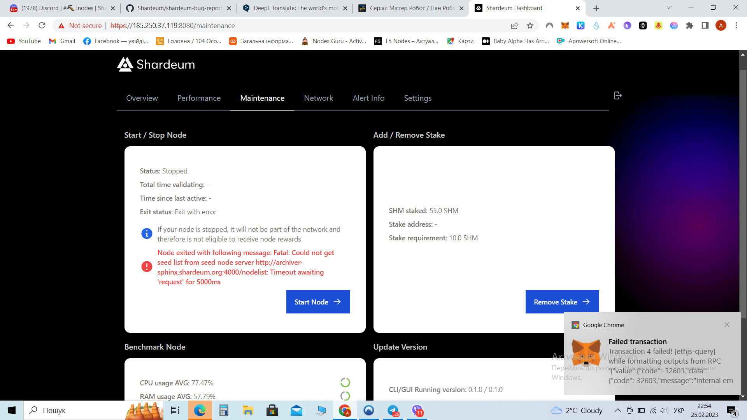Expand the browser tab list chevron
The width and height of the screenshot is (747, 420).
pos(668,7)
